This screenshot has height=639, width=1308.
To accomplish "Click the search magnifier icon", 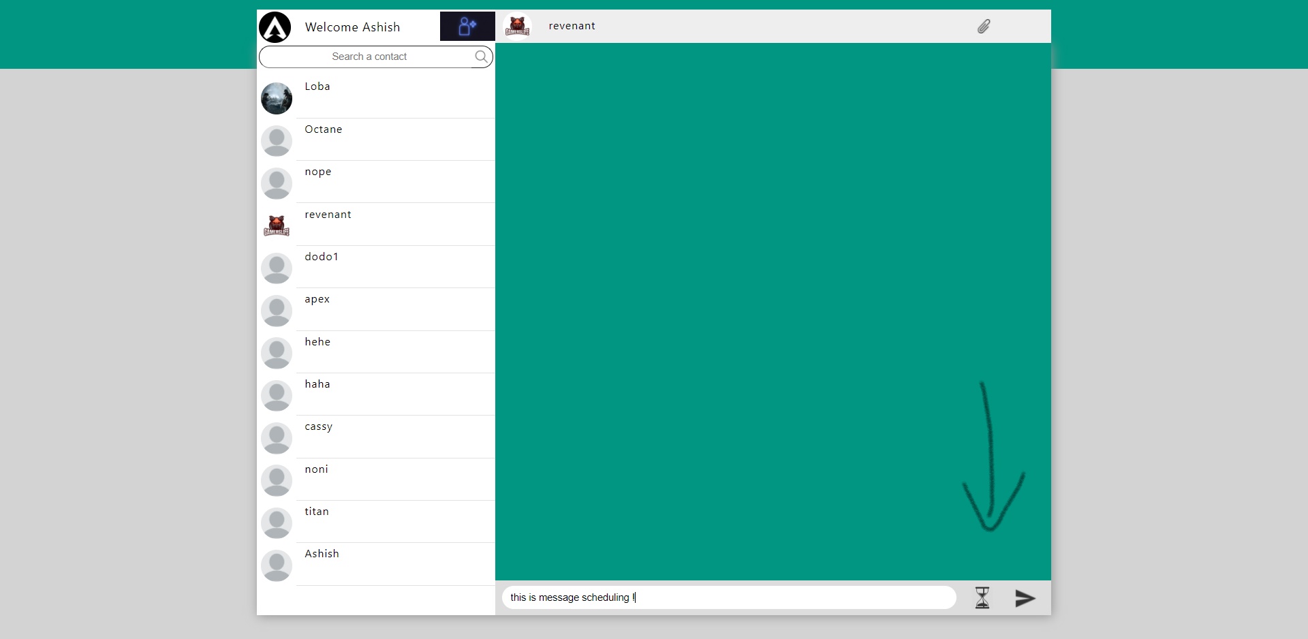I will 481,57.
